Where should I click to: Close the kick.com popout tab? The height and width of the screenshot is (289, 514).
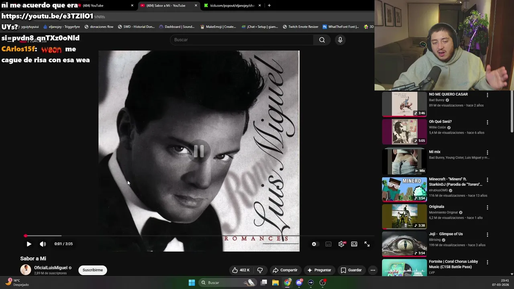(260, 6)
